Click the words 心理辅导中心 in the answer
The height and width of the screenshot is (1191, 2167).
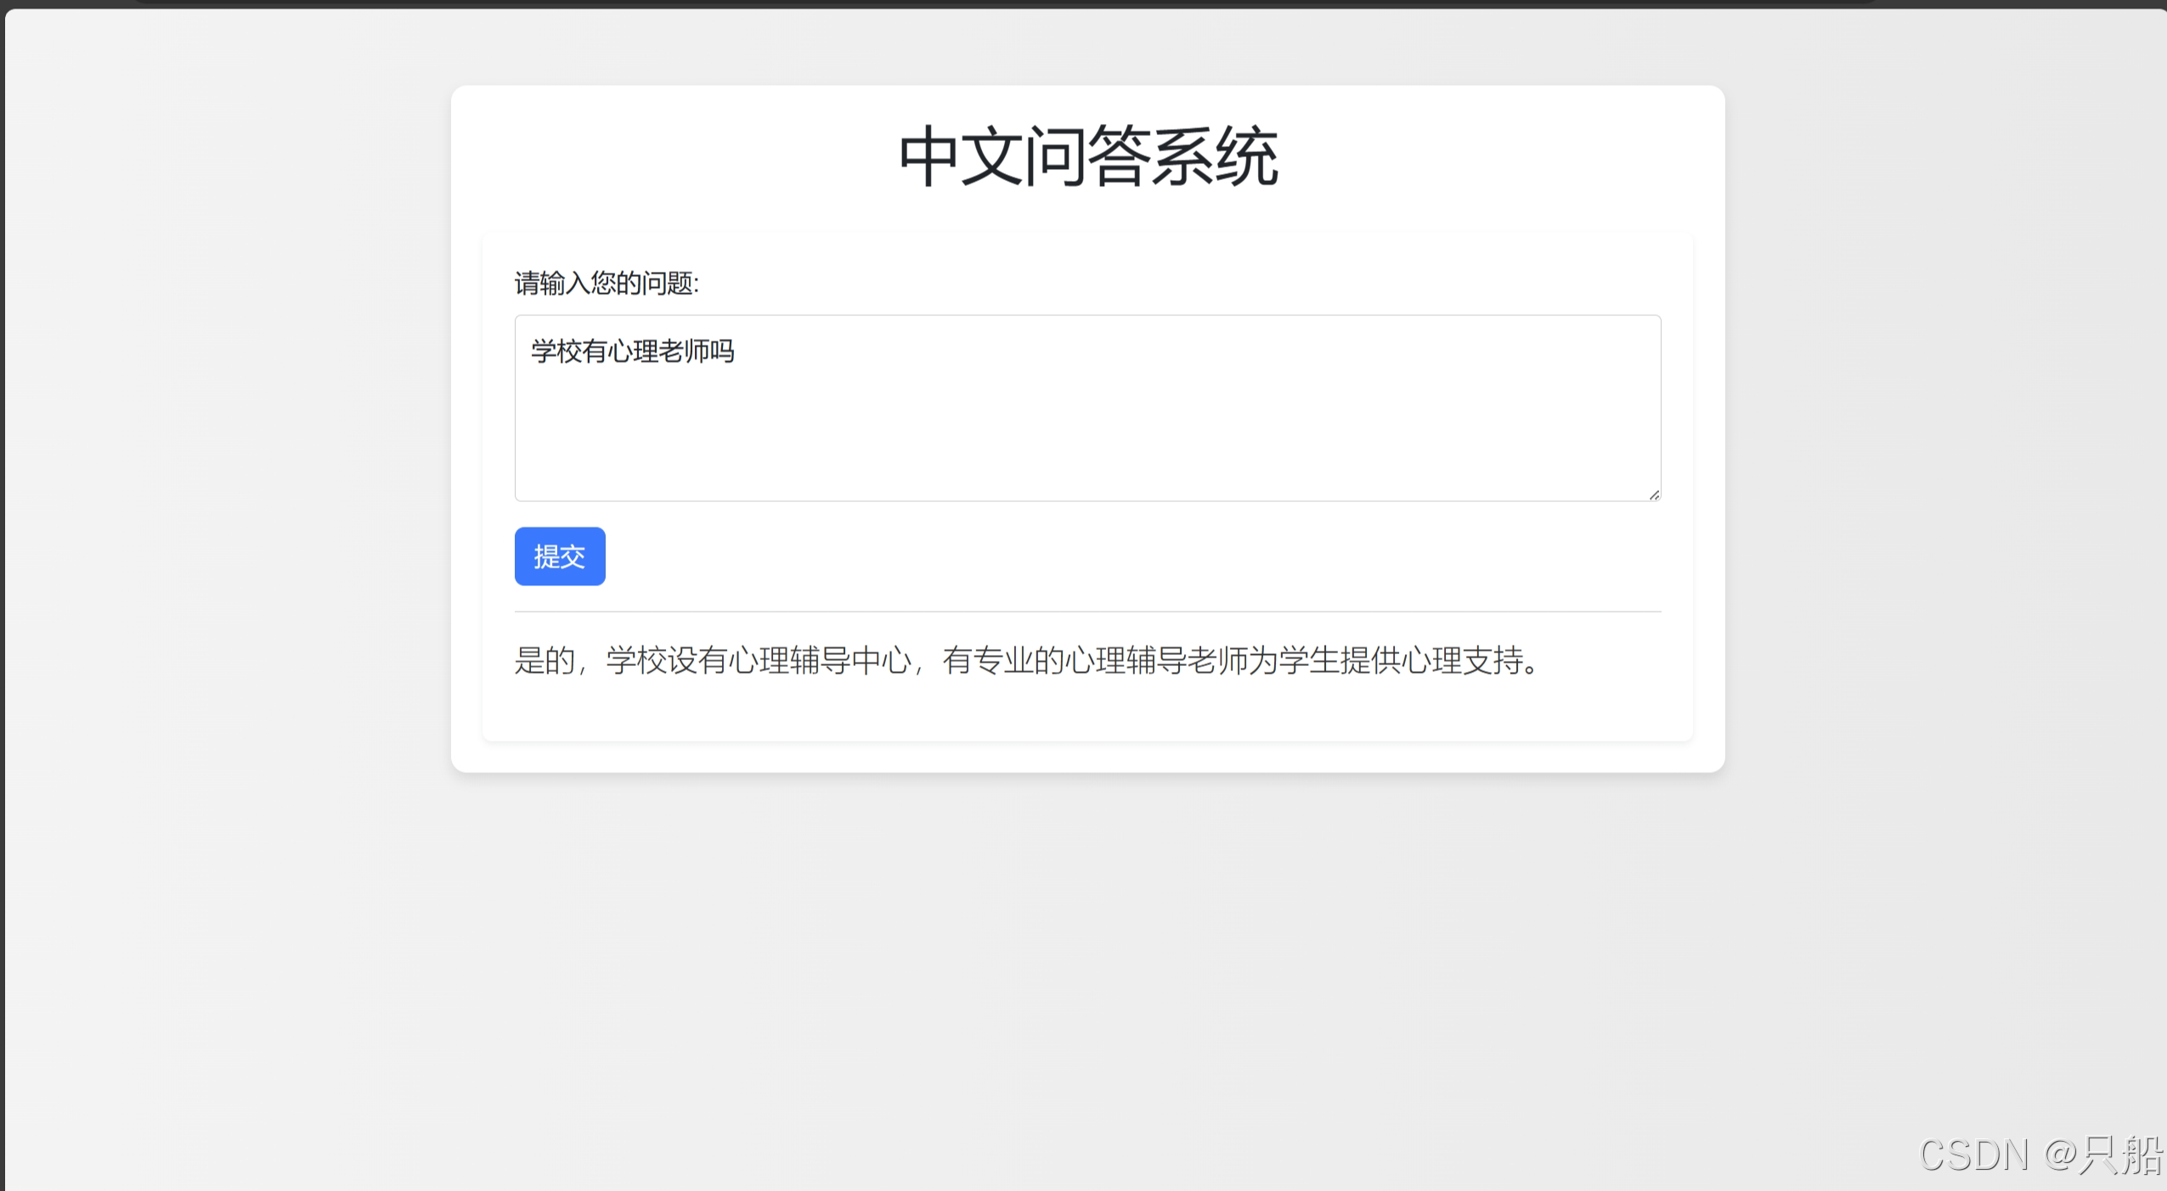(x=820, y=660)
